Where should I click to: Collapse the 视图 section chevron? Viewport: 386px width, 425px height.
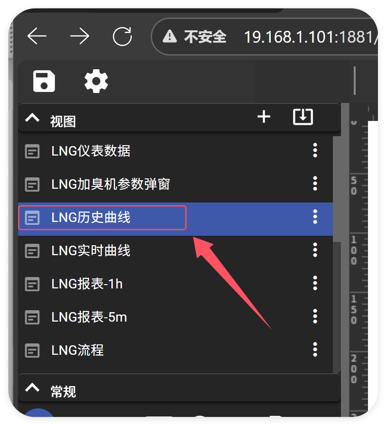tap(32, 118)
